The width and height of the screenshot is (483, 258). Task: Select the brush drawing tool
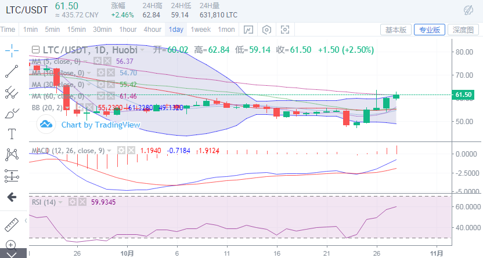tap(12, 113)
